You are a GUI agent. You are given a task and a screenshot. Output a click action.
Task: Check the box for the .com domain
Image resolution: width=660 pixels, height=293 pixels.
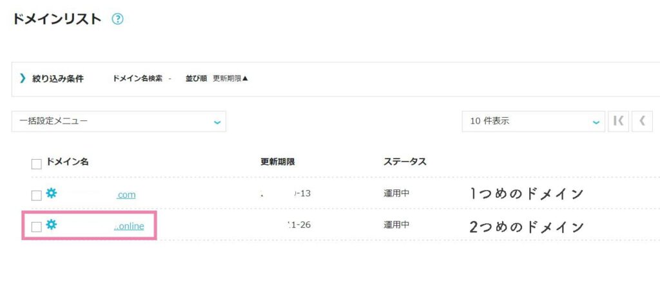tap(37, 196)
